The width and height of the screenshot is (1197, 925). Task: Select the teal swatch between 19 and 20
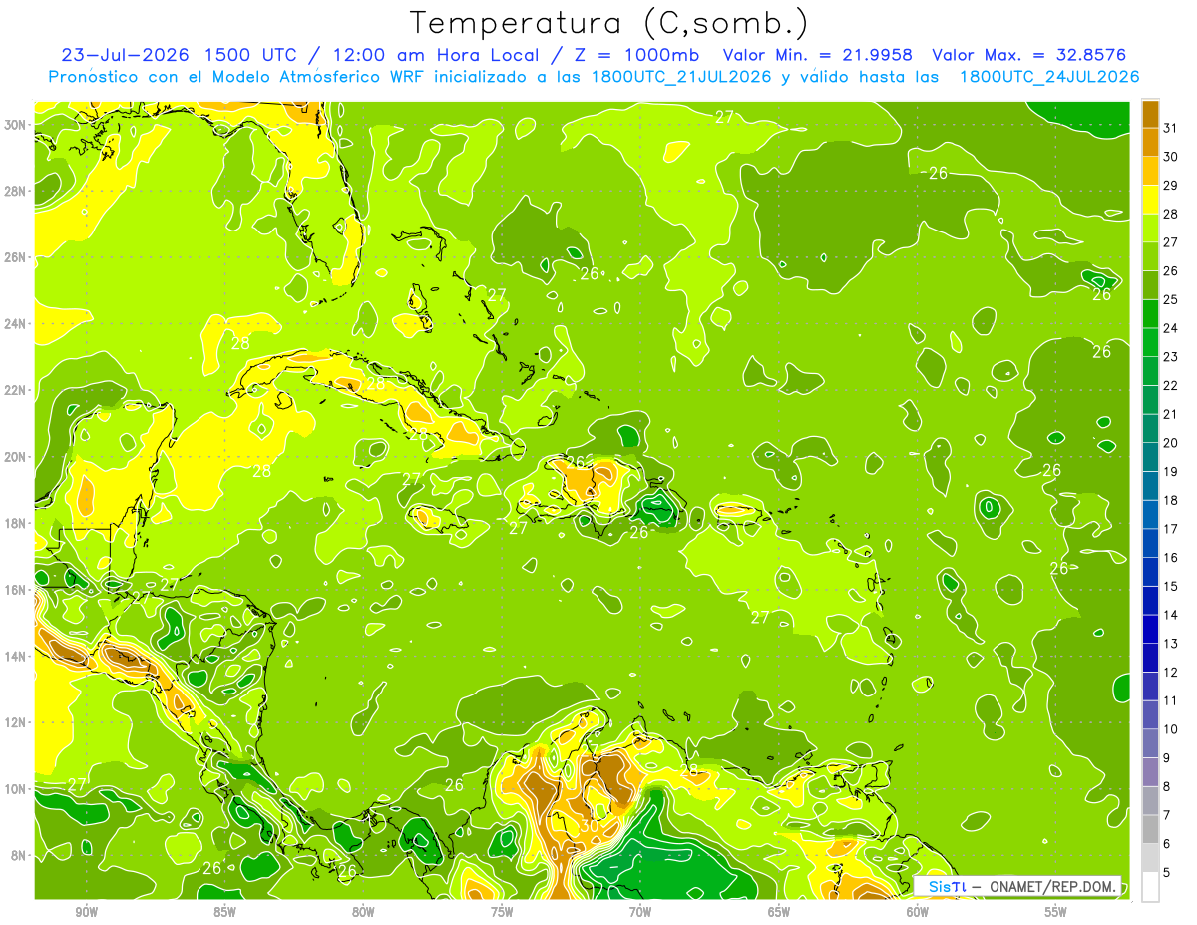coord(1150,457)
